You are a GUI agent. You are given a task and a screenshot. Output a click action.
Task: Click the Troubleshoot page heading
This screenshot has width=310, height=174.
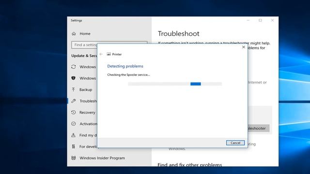179,34
